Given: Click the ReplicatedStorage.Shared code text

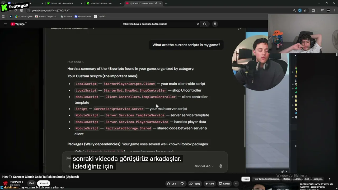Looking at the screenshot, I should 128,129.
